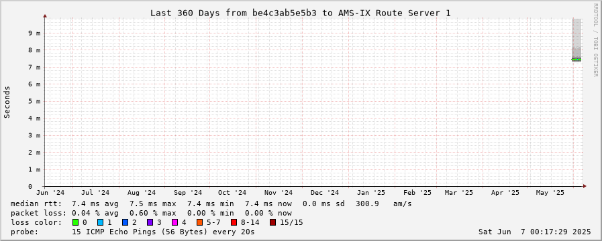The width and height of the screenshot is (602, 241).
Task: Click the median rtt 7.4 ms avg value
Action: pos(95,204)
